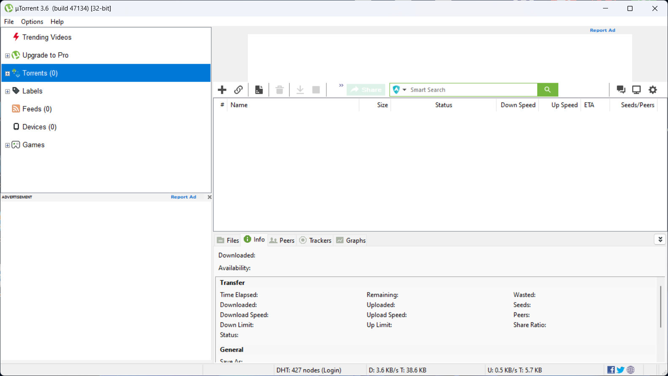Image resolution: width=668 pixels, height=376 pixels.
Task: Sort by Status column header
Action: point(443,105)
